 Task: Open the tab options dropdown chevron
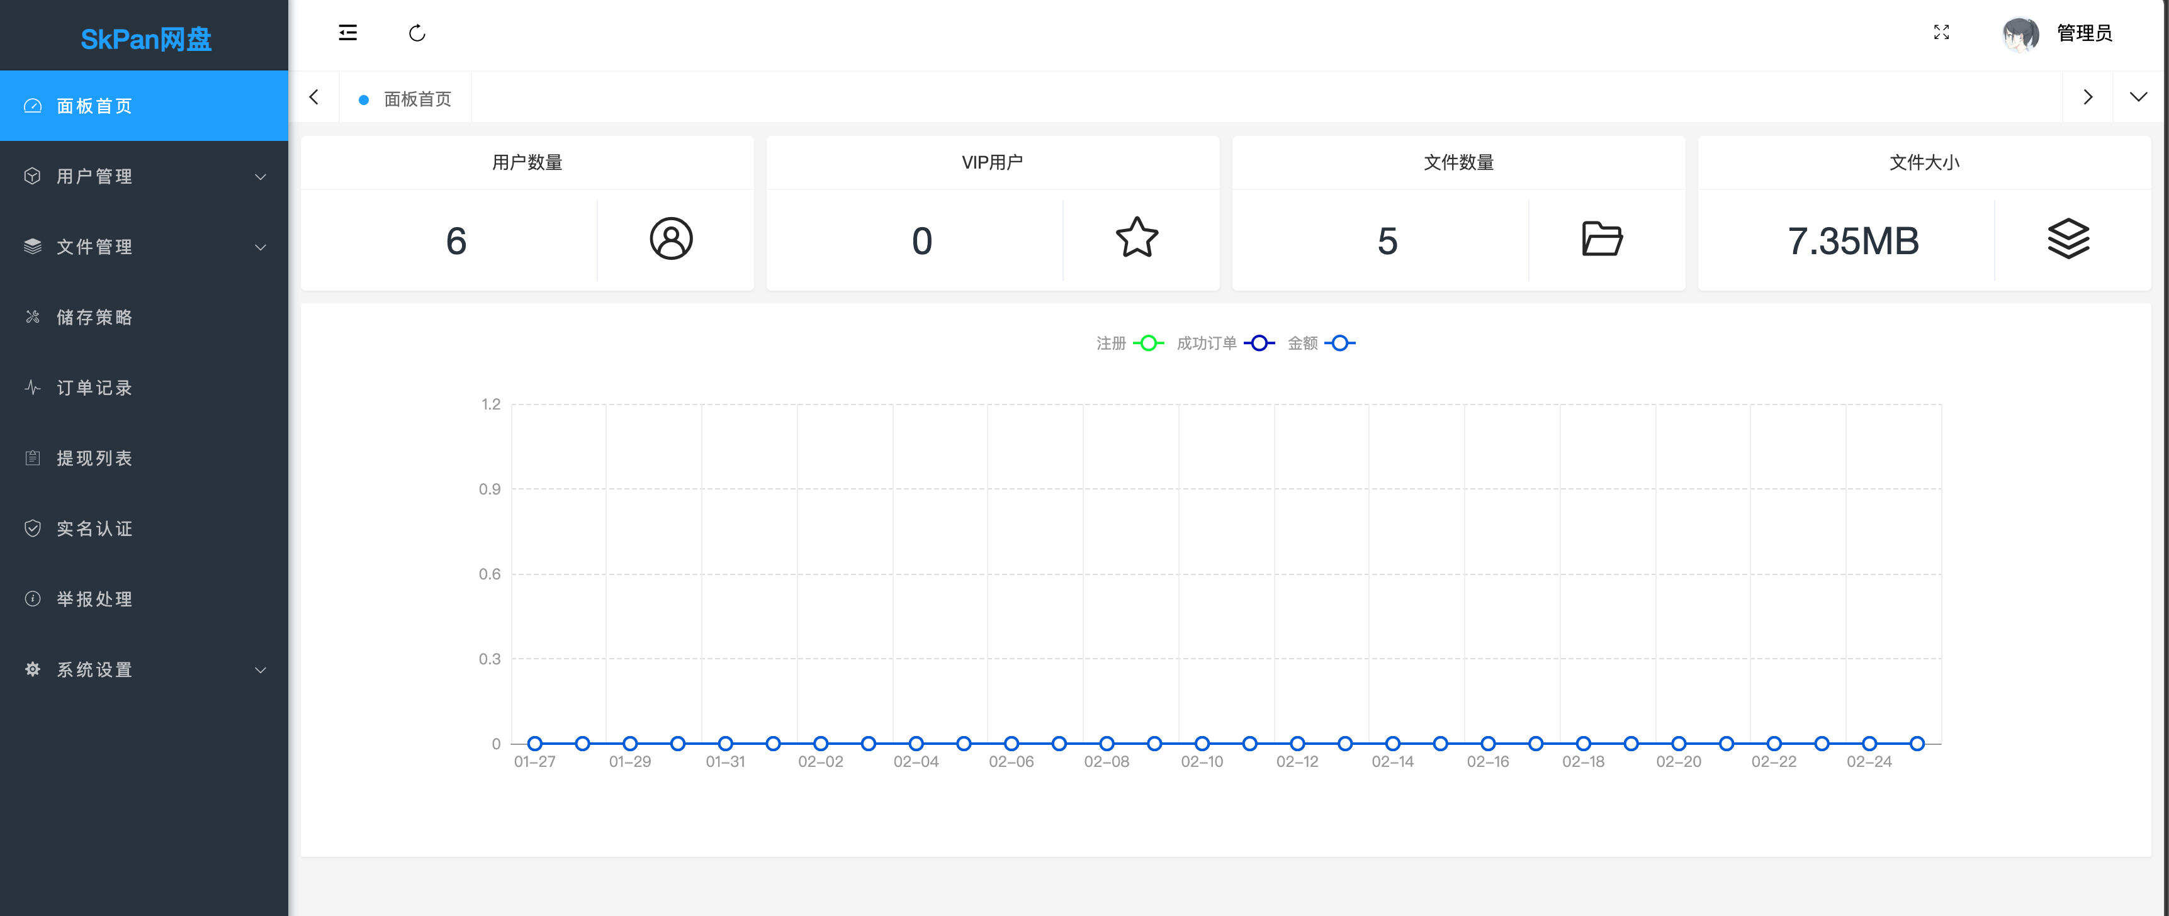pyautogui.click(x=2137, y=98)
